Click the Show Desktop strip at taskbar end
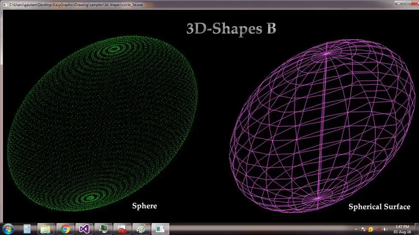This screenshot has width=419, height=235. point(417,229)
